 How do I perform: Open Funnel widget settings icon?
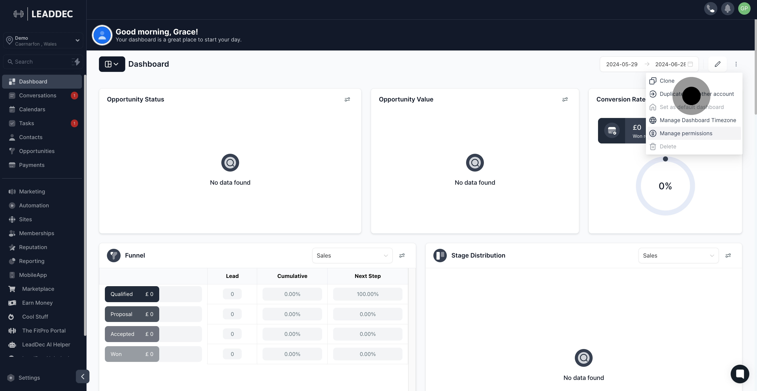(402, 256)
